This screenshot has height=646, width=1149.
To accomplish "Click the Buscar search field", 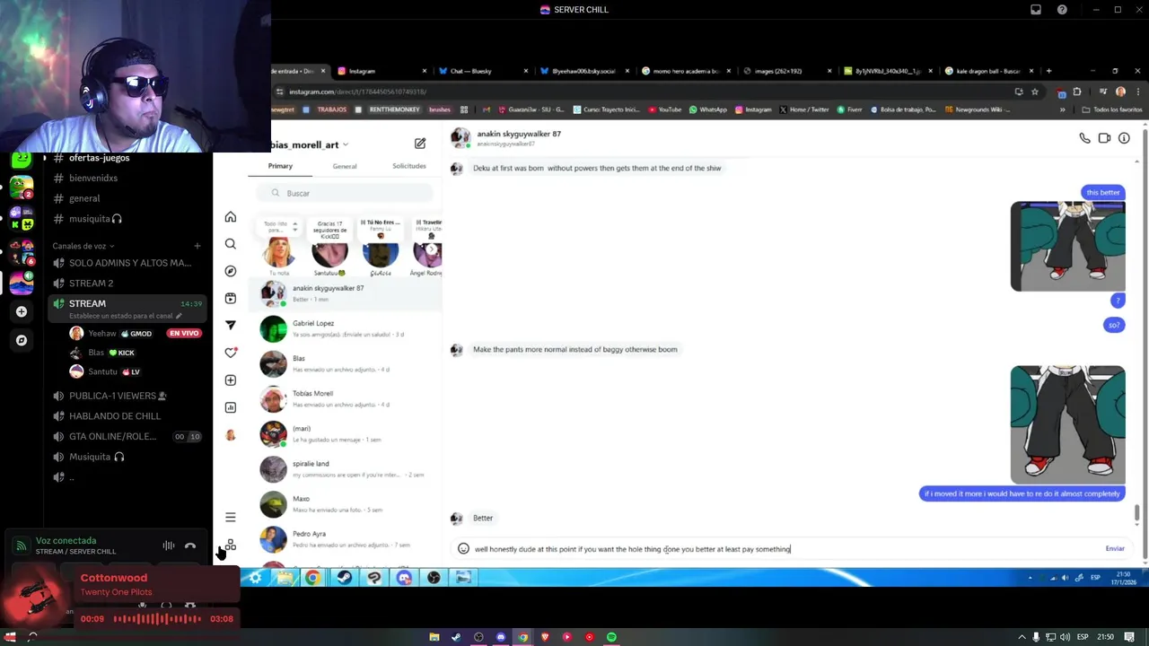I will [345, 193].
